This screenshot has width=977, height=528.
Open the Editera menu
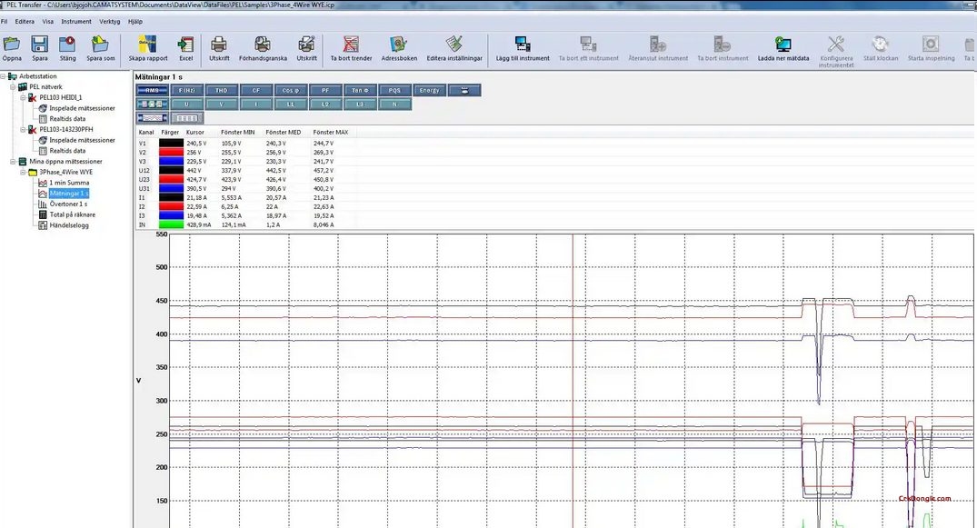point(25,21)
